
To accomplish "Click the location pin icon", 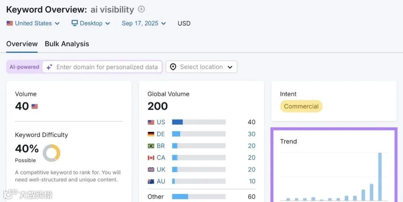I will coord(173,67).
